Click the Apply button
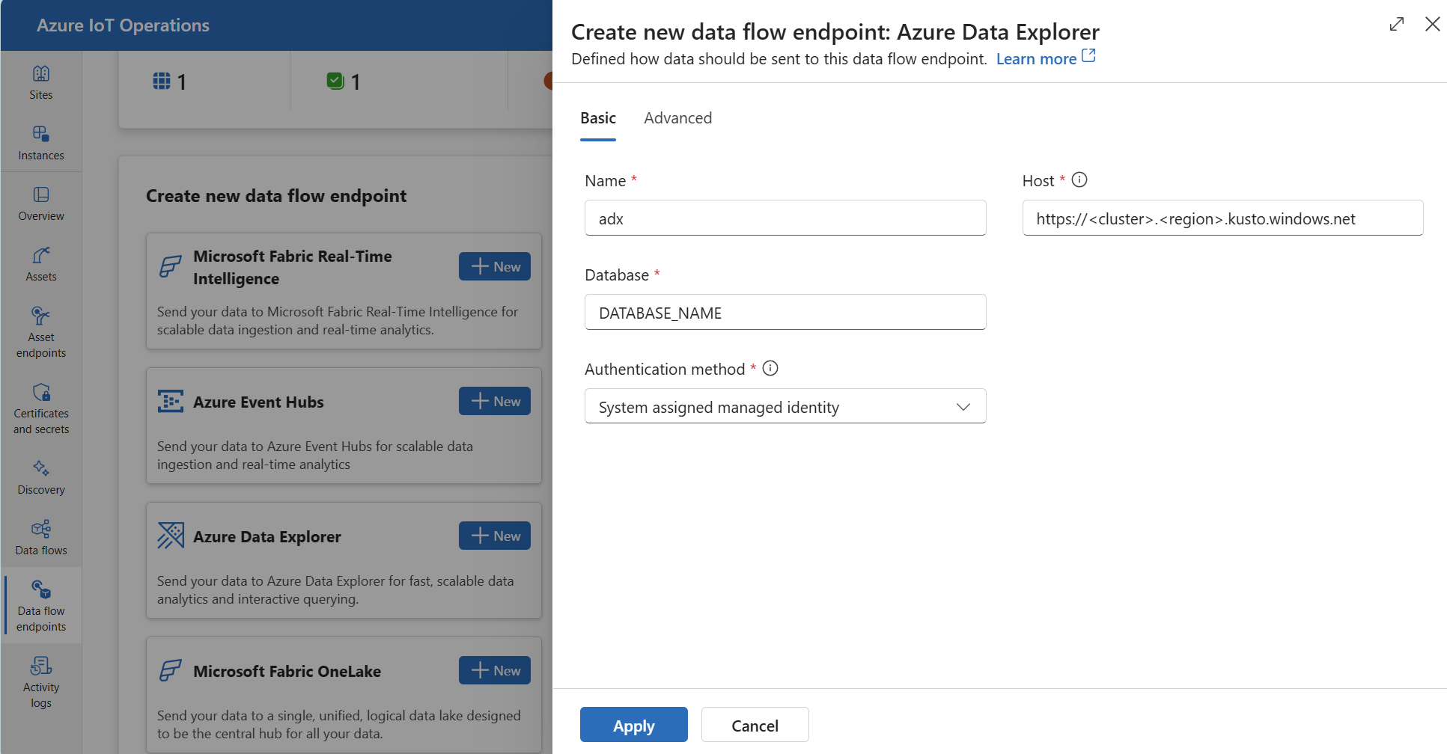 633,724
